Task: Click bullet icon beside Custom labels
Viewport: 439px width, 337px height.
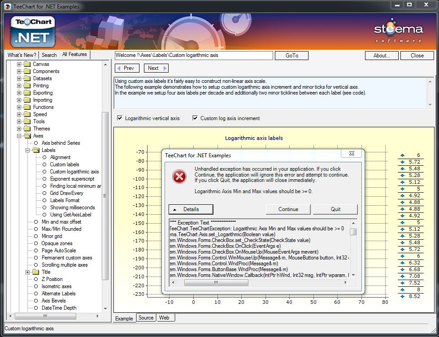Action: (x=44, y=164)
